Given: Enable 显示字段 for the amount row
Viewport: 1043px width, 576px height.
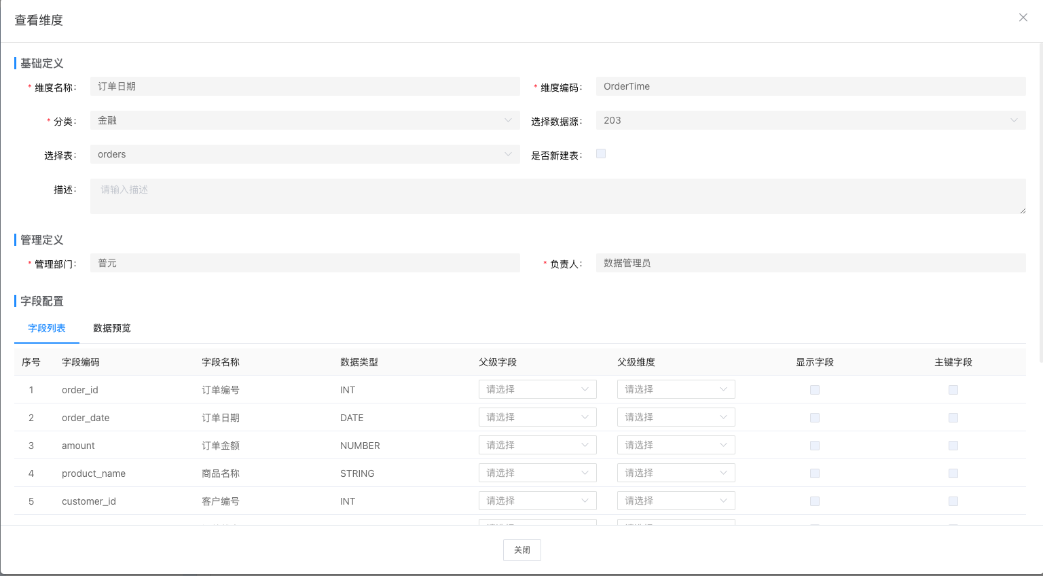Looking at the screenshot, I should (x=814, y=446).
